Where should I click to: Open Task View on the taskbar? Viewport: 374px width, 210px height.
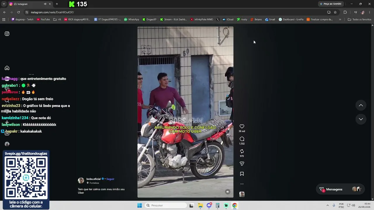pos(191,205)
